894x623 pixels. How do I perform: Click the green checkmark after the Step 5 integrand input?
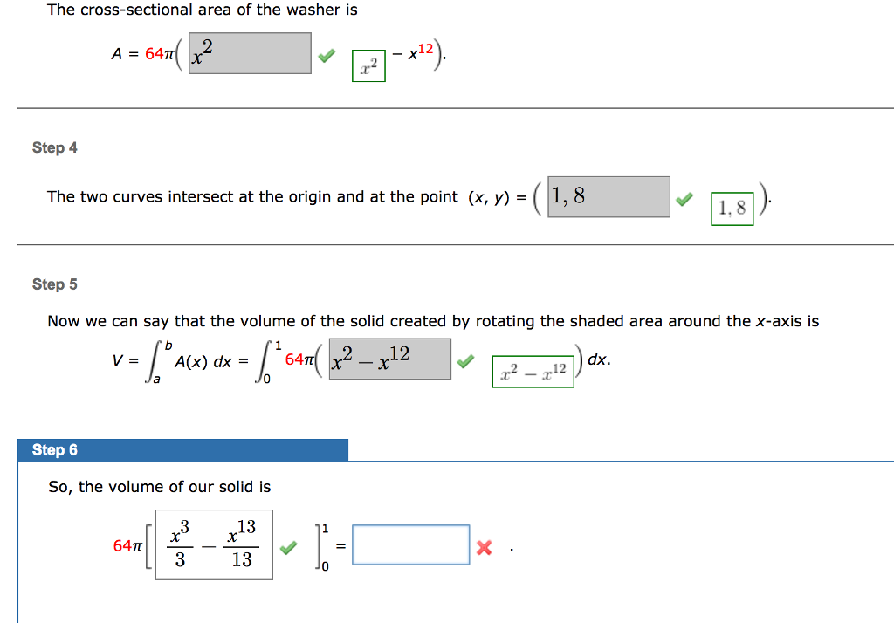[467, 360]
